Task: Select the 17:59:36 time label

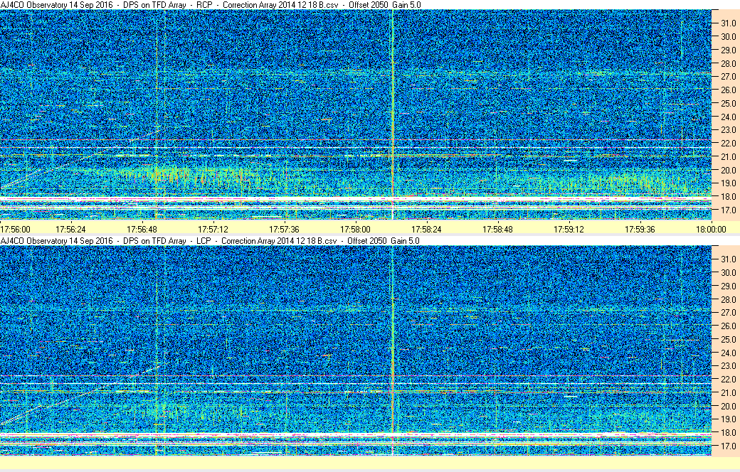Action: (640, 229)
